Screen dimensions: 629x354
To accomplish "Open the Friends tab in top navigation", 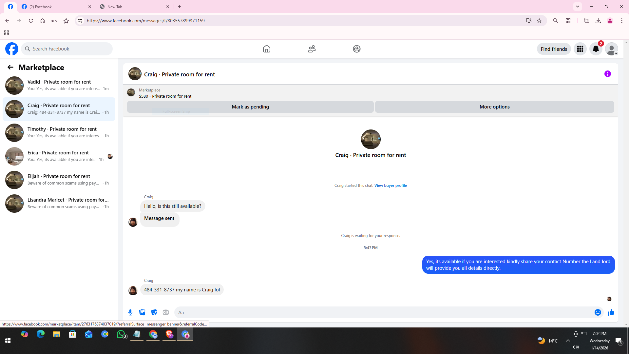I will tap(312, 49).
